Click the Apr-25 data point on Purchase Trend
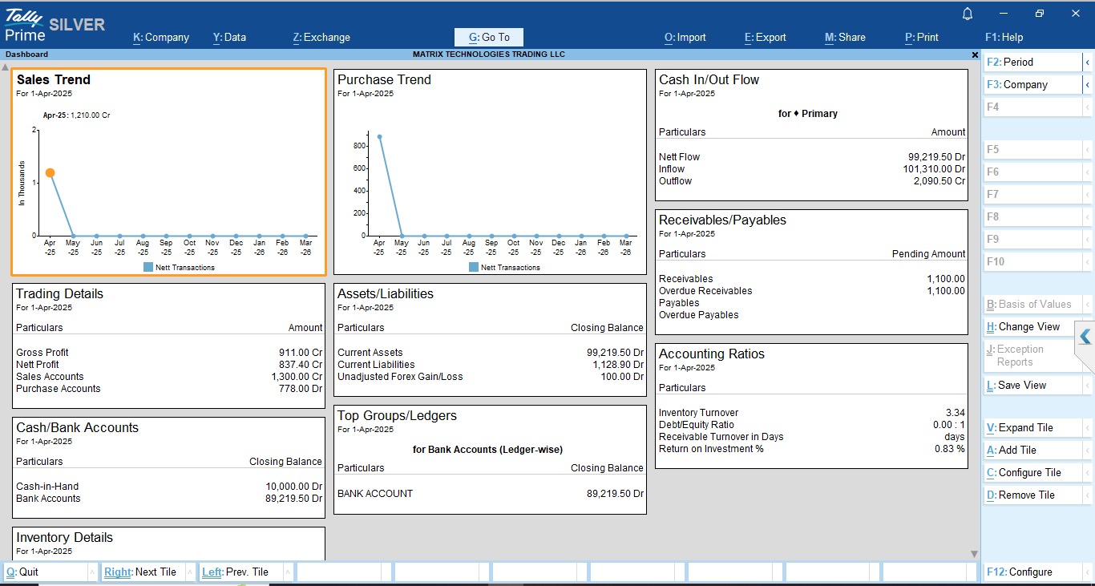 click(x=379, y=136)
